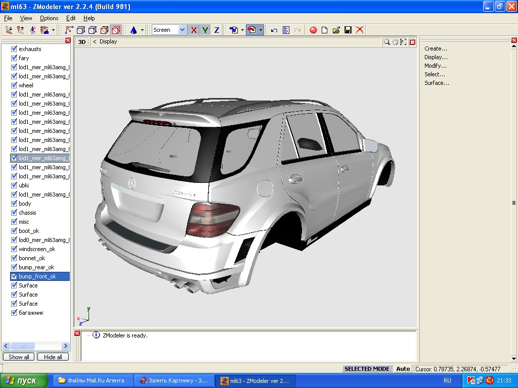Click the New blank document icon
518x388 pixels.
click(324, 30)
